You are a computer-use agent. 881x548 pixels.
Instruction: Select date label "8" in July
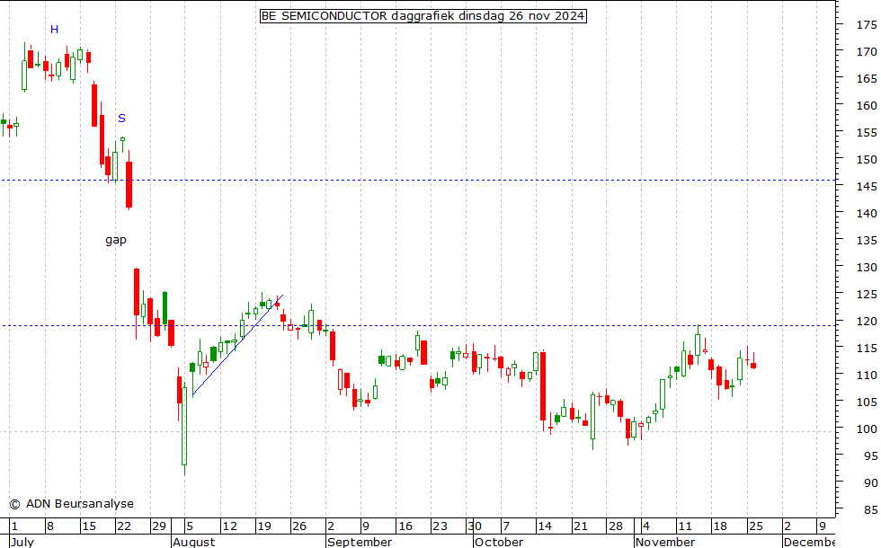coord(50,526)
